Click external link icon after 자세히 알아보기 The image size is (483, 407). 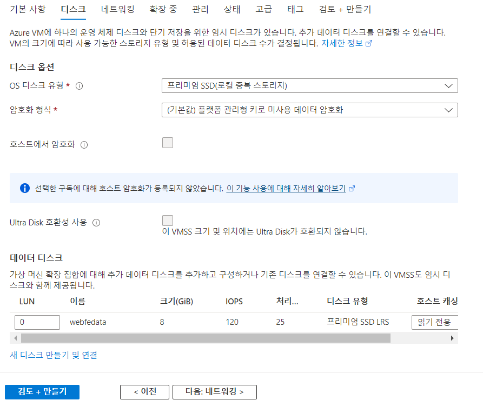tap(352, 189)
